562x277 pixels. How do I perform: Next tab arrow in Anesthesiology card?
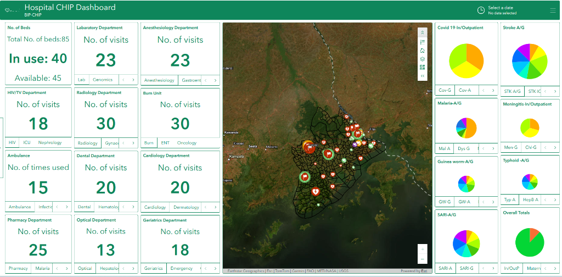[x=215, y=80]
